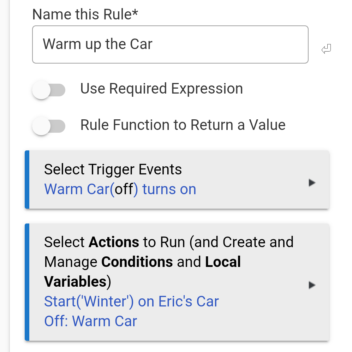
Task: Click 'Rule Function to Return a Value' label
Action: [183, 125]
